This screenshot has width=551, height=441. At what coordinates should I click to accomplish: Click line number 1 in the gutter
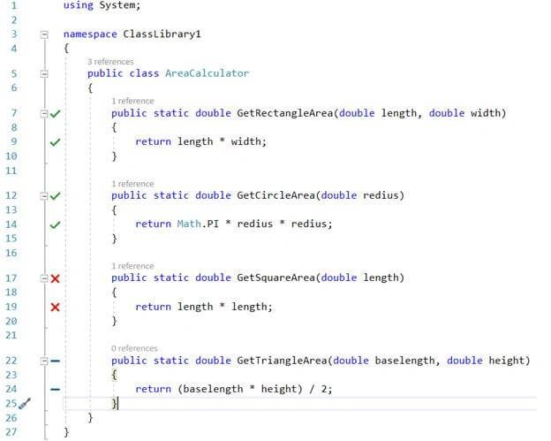coord(14,5)
